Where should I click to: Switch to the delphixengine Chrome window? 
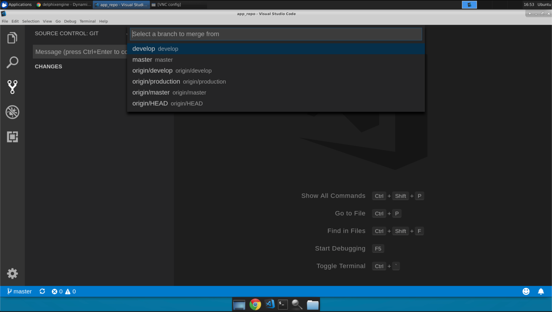[64, 5]
